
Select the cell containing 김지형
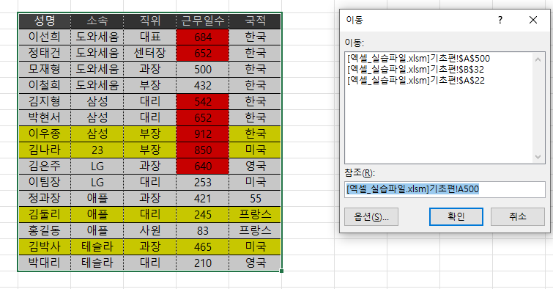[45, 102]
